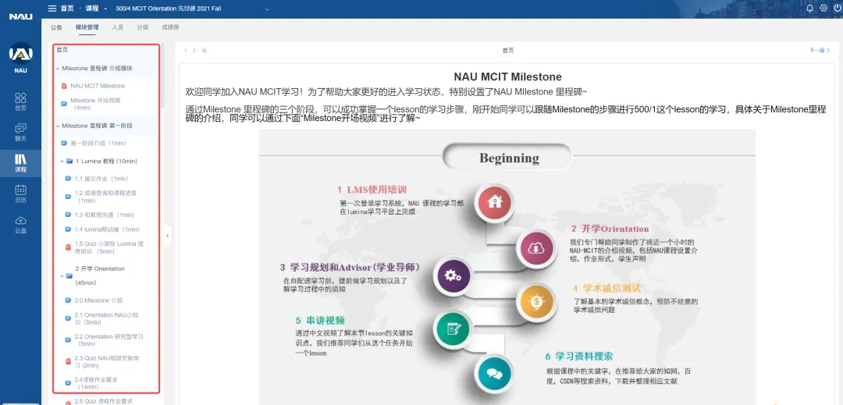Collapse the module list side panel
The height and width of the screenshot is (405, 843).
pyautogui.click(x=167, y=235)
